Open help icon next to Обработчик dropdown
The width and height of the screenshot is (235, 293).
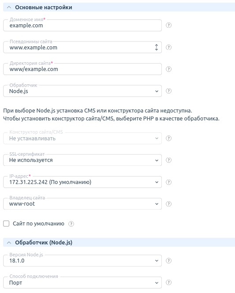(168, 91)
